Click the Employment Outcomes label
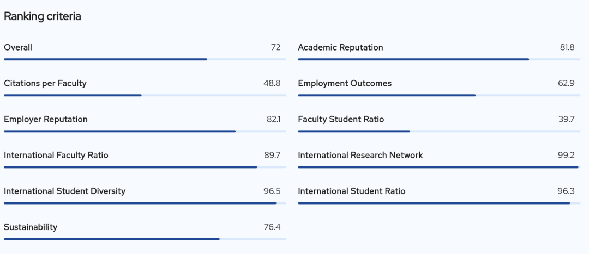Viewport: 589px width, 254px height. [345, 83]
